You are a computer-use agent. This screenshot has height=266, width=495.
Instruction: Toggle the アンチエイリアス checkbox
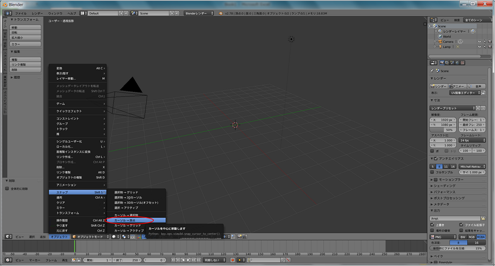[434, 158]
